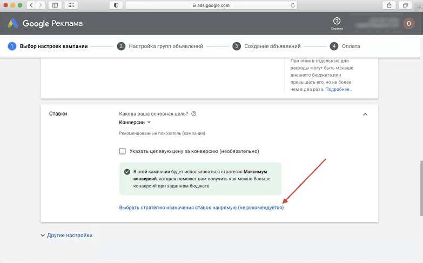Screen dimensions: 423x263
Task: Click the green Максимум конверсий info box
Action: [200, 179]
